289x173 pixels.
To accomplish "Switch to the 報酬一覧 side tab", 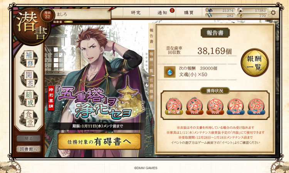I will point(151,63).
